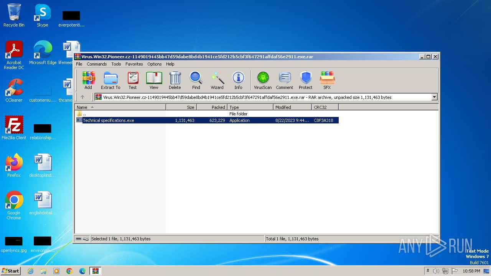Select the CCleaner desktop shortcut
This screenshot has width=491, height=276.
[14, 90]
